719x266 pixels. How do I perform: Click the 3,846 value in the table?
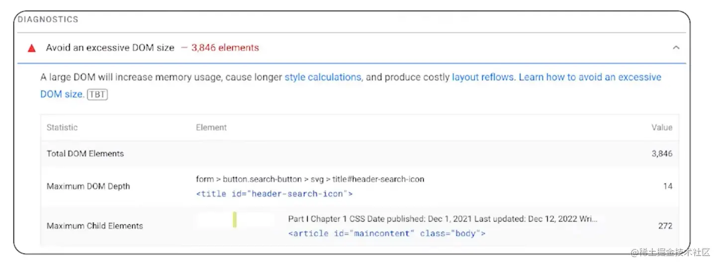tap(662, 154)
